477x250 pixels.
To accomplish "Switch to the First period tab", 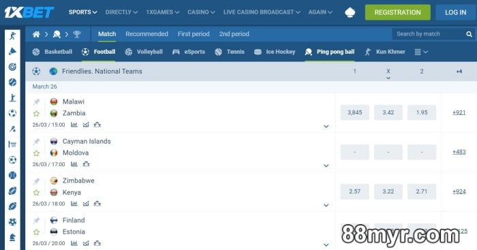I will (x=194, y=34).
